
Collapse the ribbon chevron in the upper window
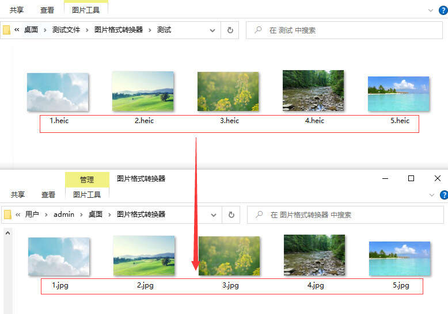431,10
